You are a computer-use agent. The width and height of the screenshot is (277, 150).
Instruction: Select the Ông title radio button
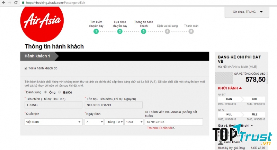point(45,92)
